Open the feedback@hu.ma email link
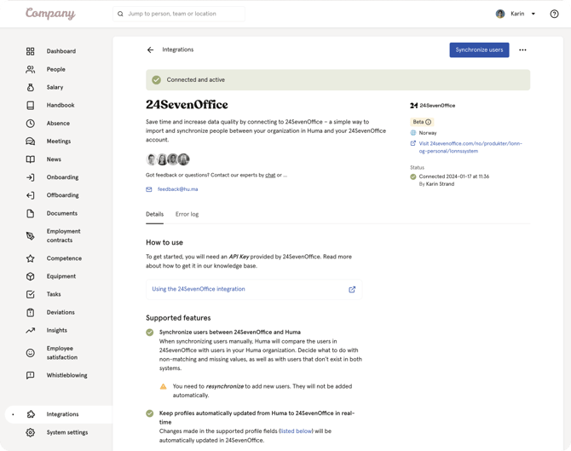The width and height of the screenshot is (571, 451). (178, 189)
